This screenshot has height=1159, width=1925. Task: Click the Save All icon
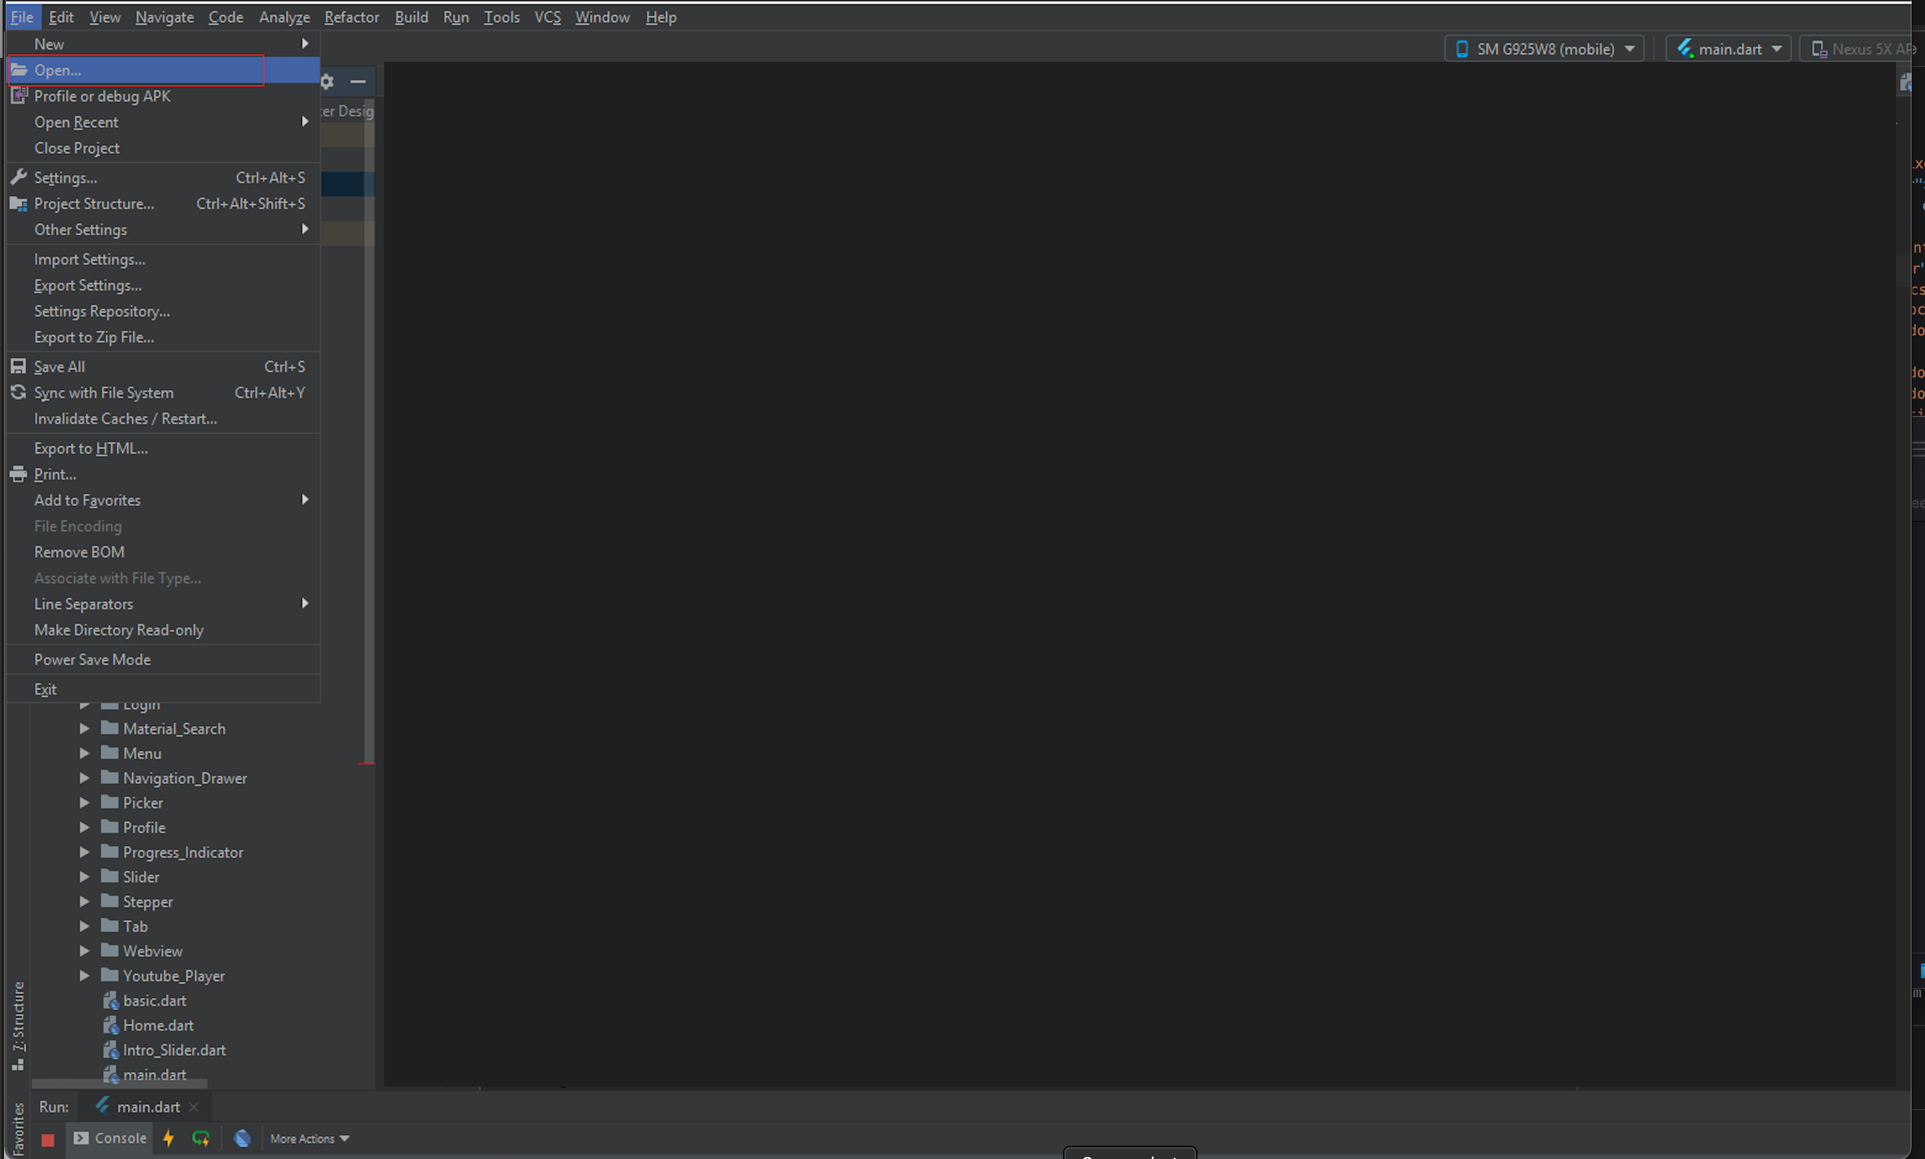coord(18,366)
